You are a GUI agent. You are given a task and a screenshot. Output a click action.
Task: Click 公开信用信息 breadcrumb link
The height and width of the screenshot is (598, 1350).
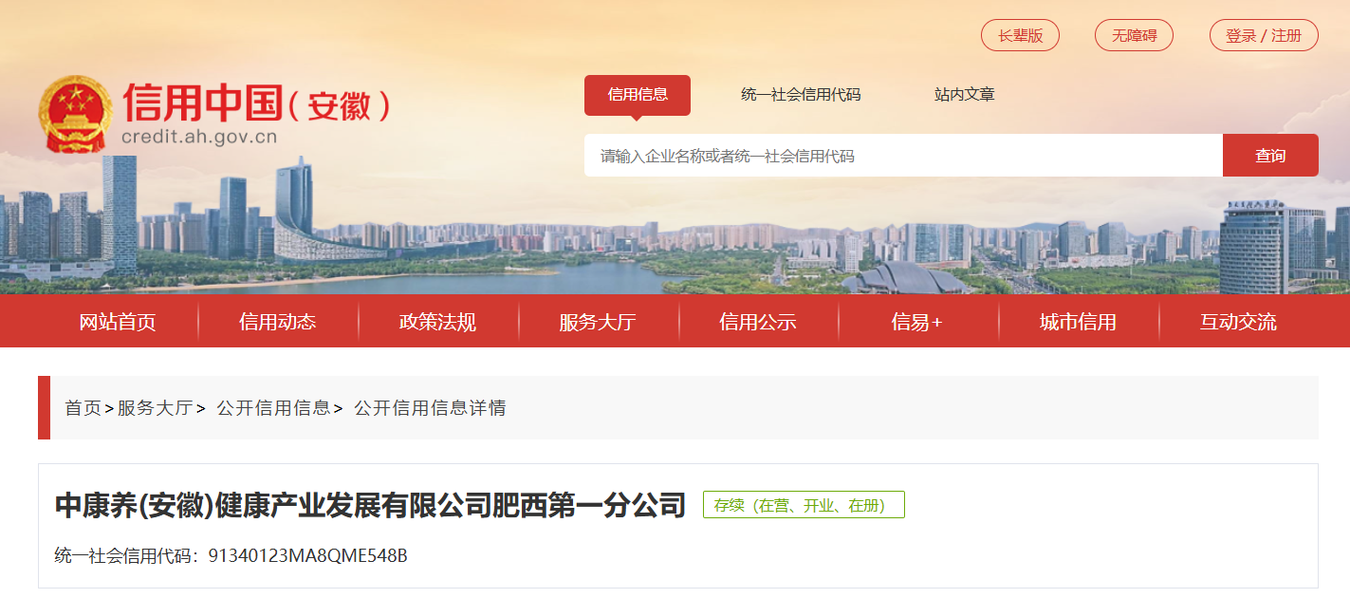pos(273,408)
